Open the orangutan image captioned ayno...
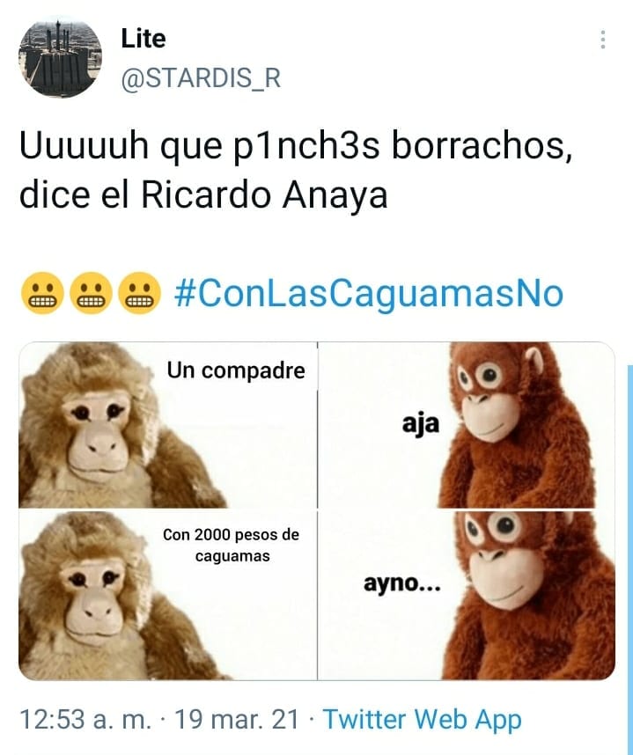This screenshot has width=633, height=755. coord(467,595)
